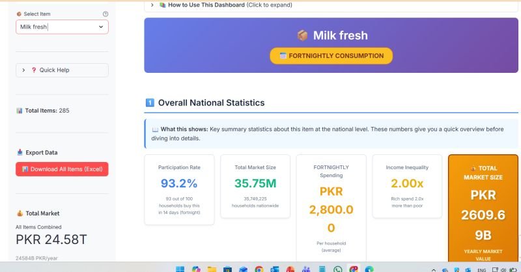
Task: Show hidden system tray icons
Action: 433,269
